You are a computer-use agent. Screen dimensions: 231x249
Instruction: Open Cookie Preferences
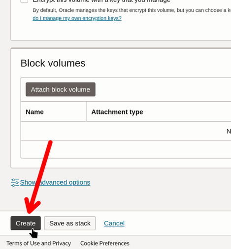105,243
